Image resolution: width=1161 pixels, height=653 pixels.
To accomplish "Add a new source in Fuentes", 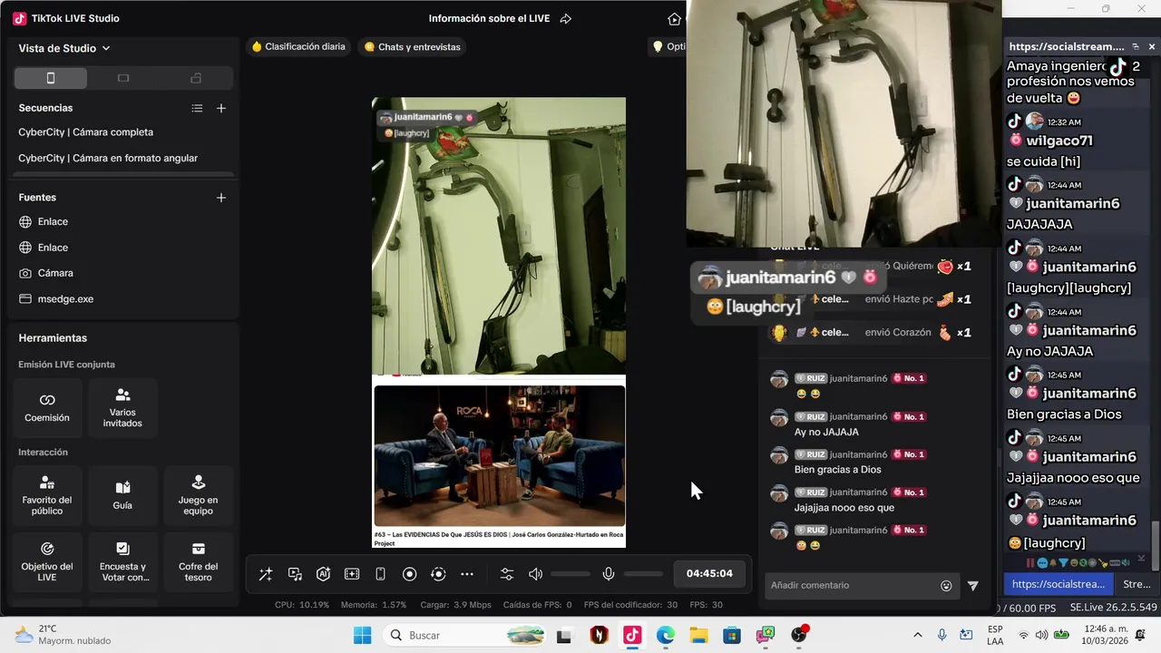I will coord(220,197).
